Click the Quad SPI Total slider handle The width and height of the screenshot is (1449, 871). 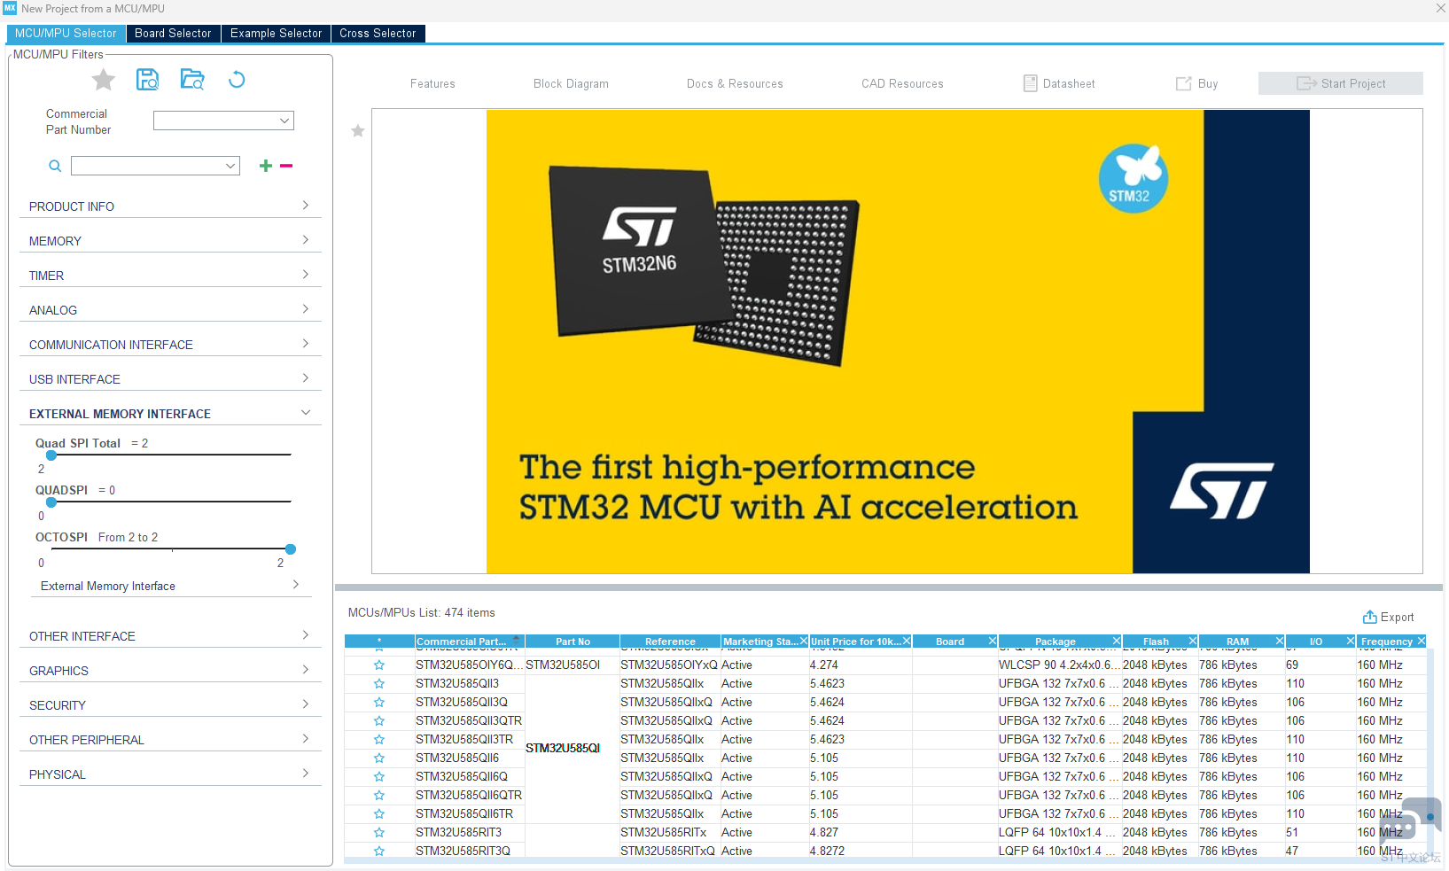coord(51,455)
